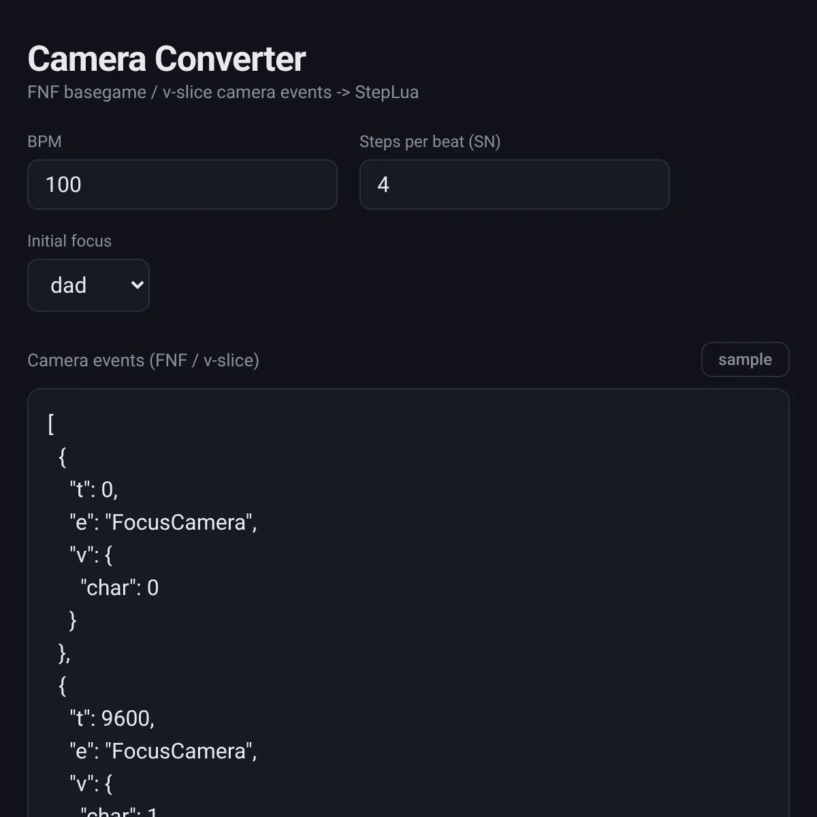The height and width of the screenshot is (817, 817).
Task: Place cursor on the "t": 0 line
Action: coord(94,490)
